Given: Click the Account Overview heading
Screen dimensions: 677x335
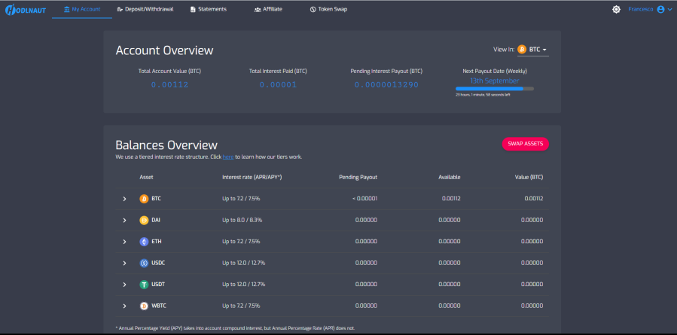Looking at the screenshot, I should click(x=164, y=50).
